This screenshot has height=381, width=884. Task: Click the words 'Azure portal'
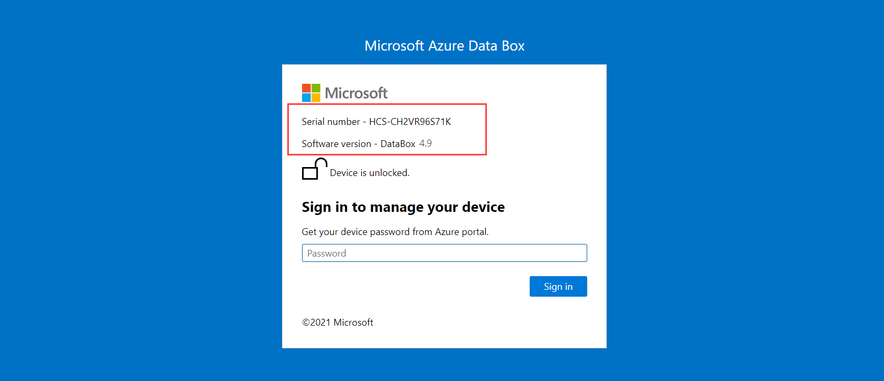462,232
